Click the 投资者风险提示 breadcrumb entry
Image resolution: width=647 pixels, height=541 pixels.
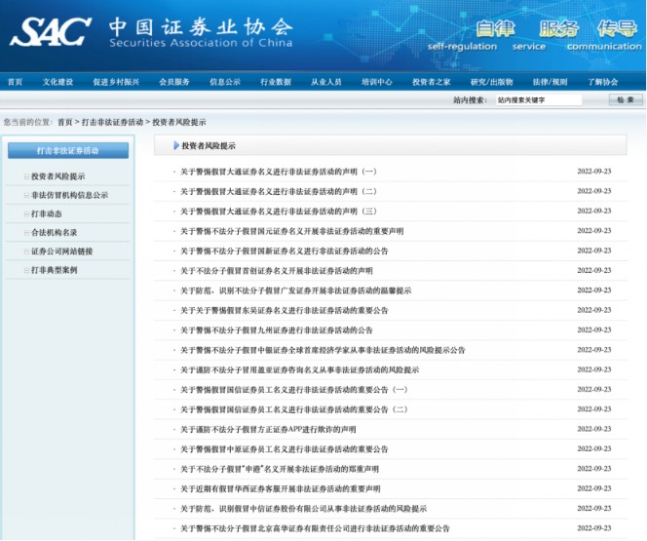point(179,122)
